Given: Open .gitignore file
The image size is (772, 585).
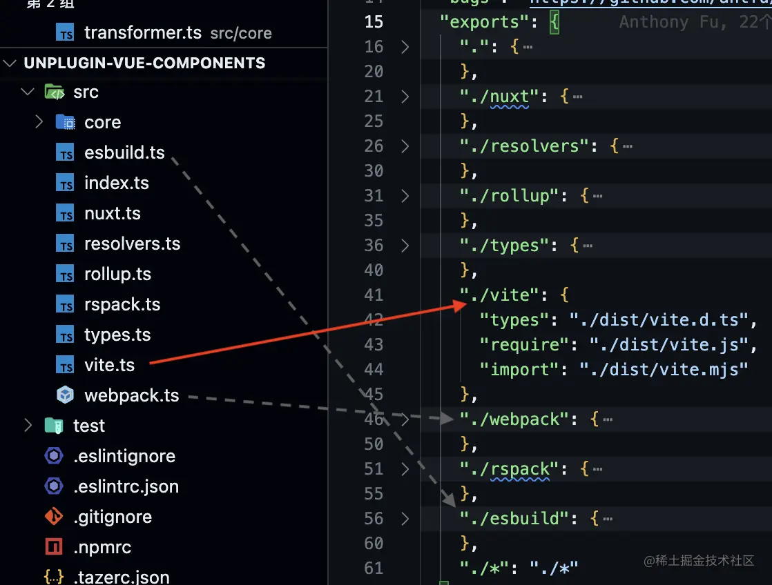Looking at the screenshot, I should 113,517.
